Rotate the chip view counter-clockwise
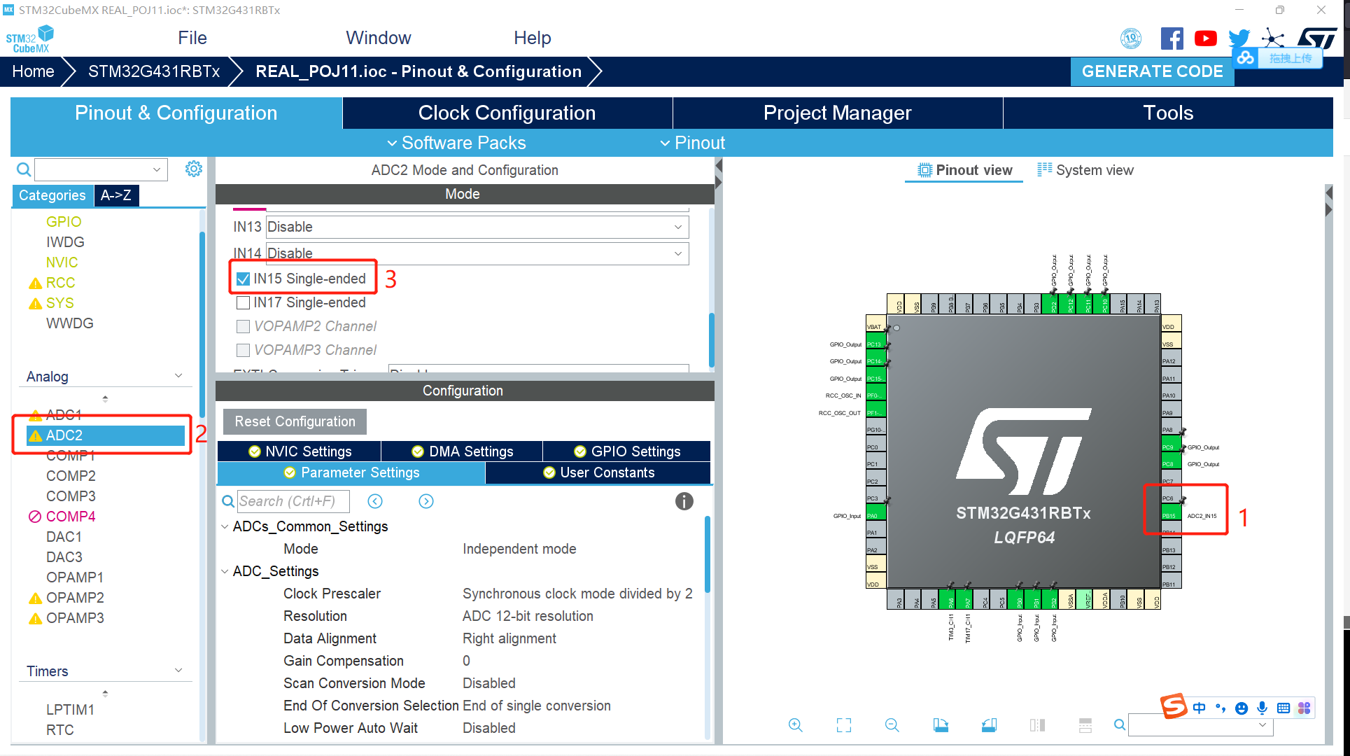This screenshot has width=1350, height=756. (989, 725)
